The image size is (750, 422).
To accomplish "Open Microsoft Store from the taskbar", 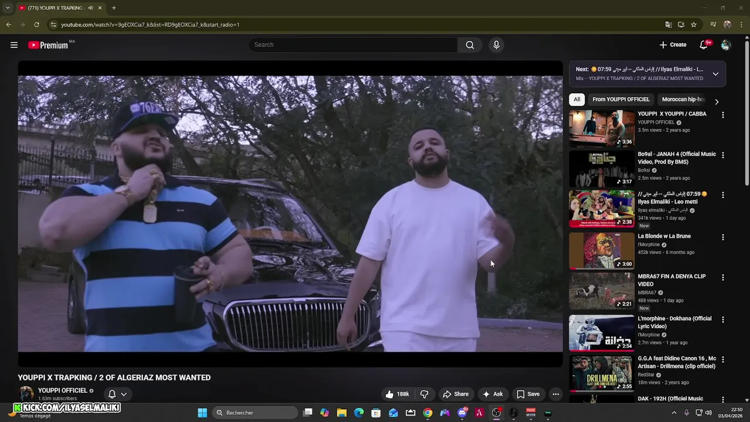I will (376, 413).
